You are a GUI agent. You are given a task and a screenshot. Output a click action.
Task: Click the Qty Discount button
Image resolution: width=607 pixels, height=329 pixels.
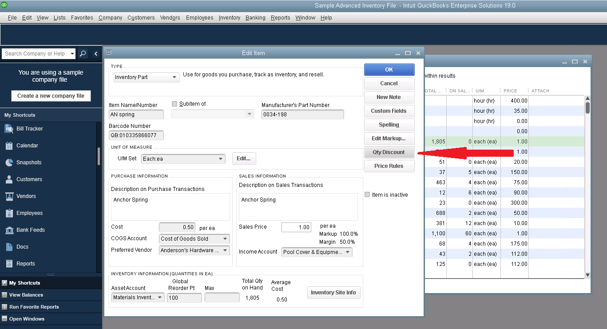pyautogui.click(x=389, y=152)
